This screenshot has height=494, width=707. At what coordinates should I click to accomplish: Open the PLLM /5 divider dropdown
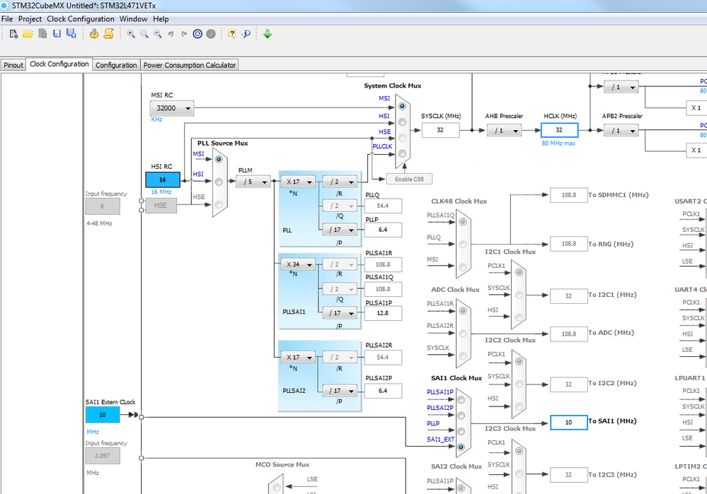point(253,182)
